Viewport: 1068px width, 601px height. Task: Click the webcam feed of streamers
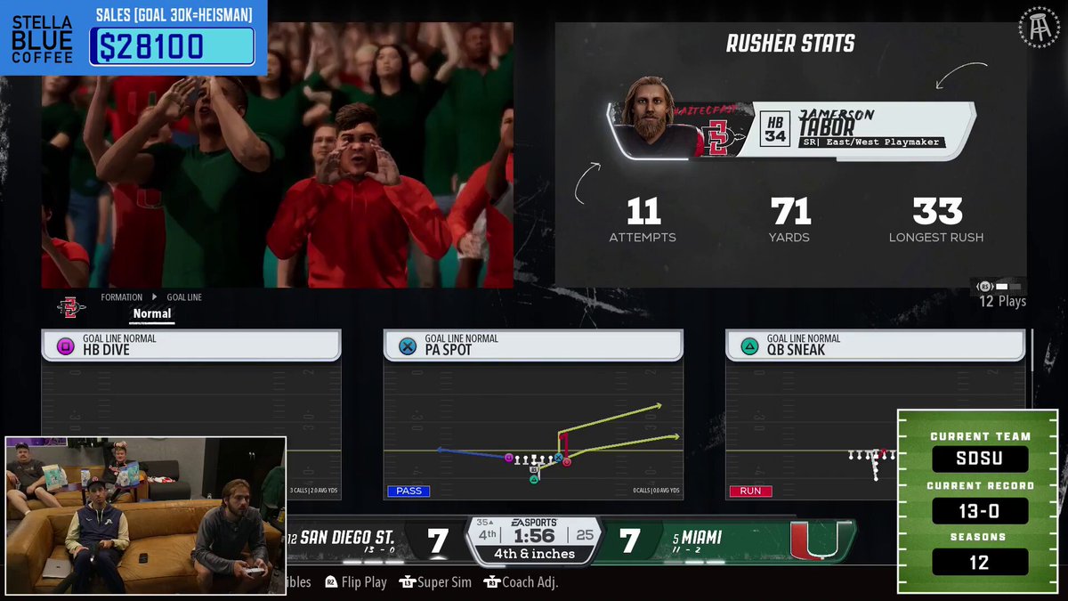(x=146, y=516)
